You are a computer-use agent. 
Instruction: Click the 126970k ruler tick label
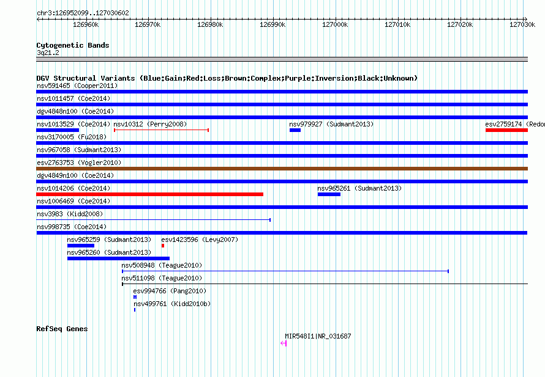click(148, 24)
